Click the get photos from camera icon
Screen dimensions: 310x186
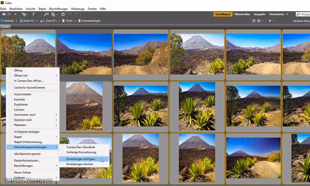coord(46,14)
